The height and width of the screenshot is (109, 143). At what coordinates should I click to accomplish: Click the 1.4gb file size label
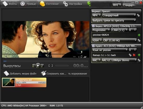[x=18, y=85]
